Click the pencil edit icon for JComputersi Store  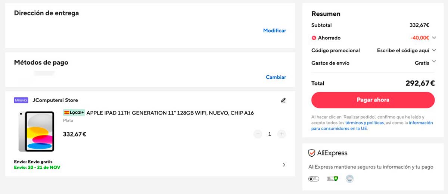pyautogui.click(x=283, y=100)
